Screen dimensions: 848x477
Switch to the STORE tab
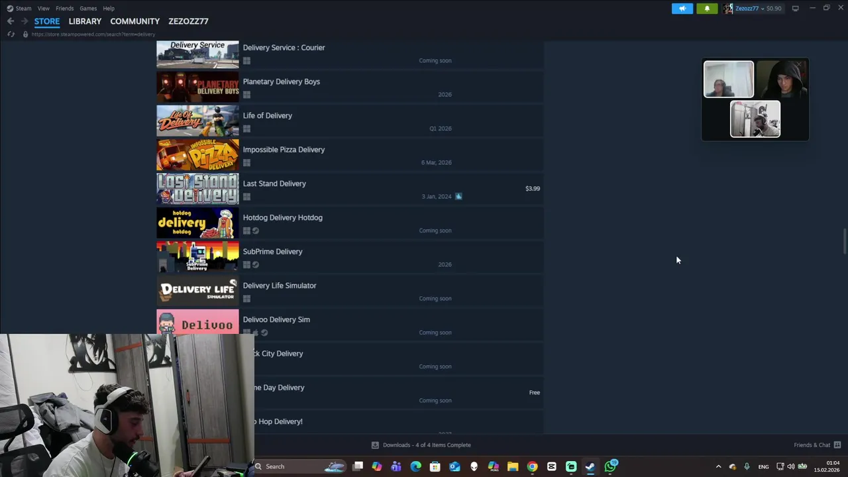(47, 21)
